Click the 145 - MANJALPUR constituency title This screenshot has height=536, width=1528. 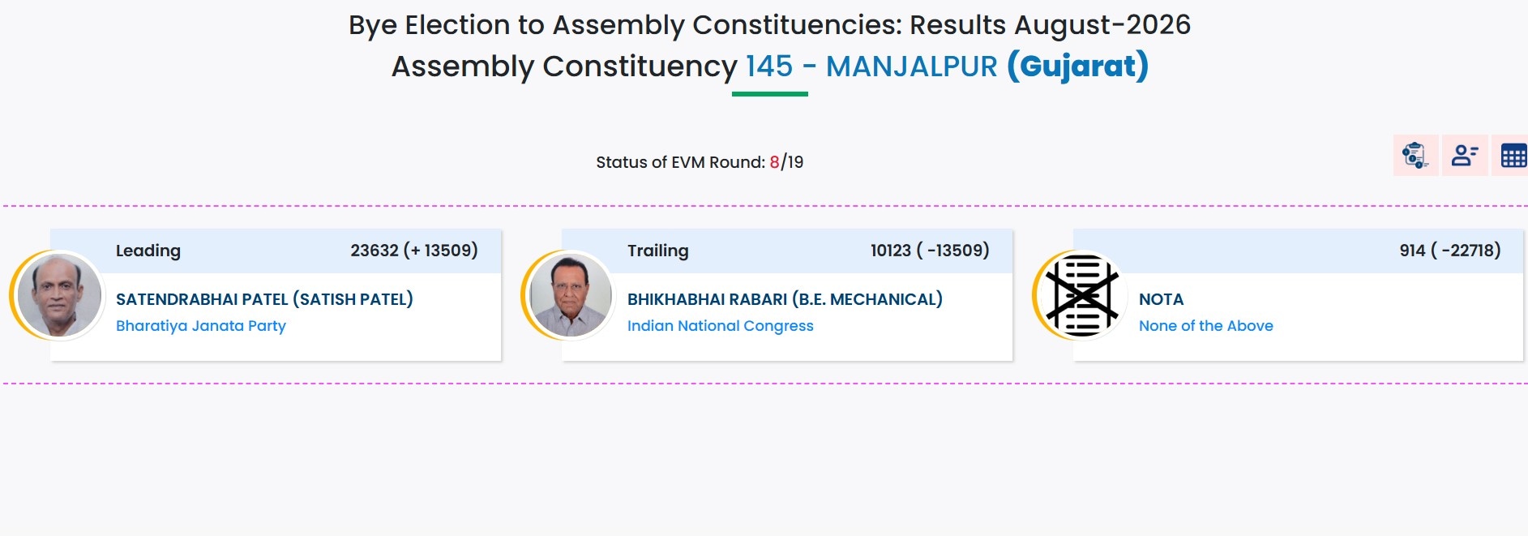(x=871, y=66)
